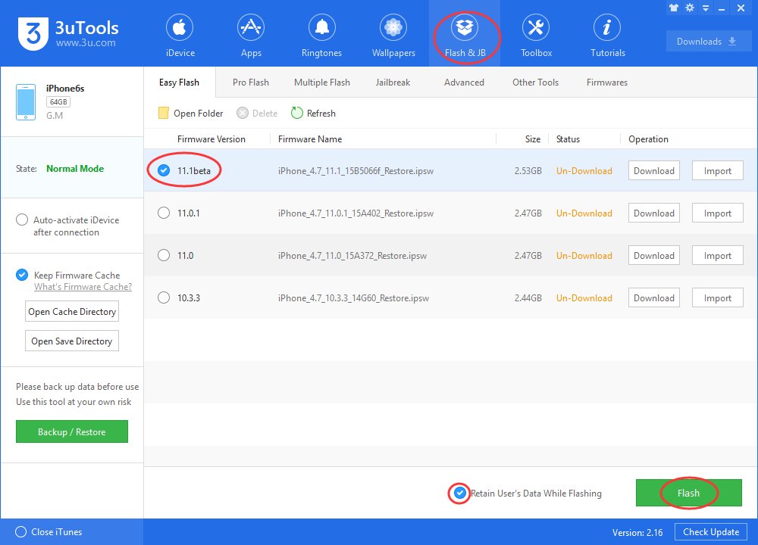Viewport: 758px width, 545px height.
Task: Select iPhone_4.7_10.3.3_14G60_Restore.ipsw file name
Action: point(353,297)
